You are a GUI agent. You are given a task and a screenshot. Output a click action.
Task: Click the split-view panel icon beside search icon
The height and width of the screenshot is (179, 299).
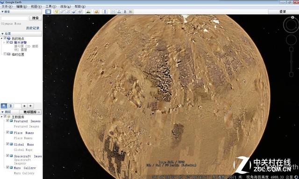coord(10,106)
